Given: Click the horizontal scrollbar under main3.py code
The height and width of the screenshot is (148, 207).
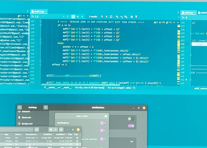Looking at the screenshot, I should [81, 85].
